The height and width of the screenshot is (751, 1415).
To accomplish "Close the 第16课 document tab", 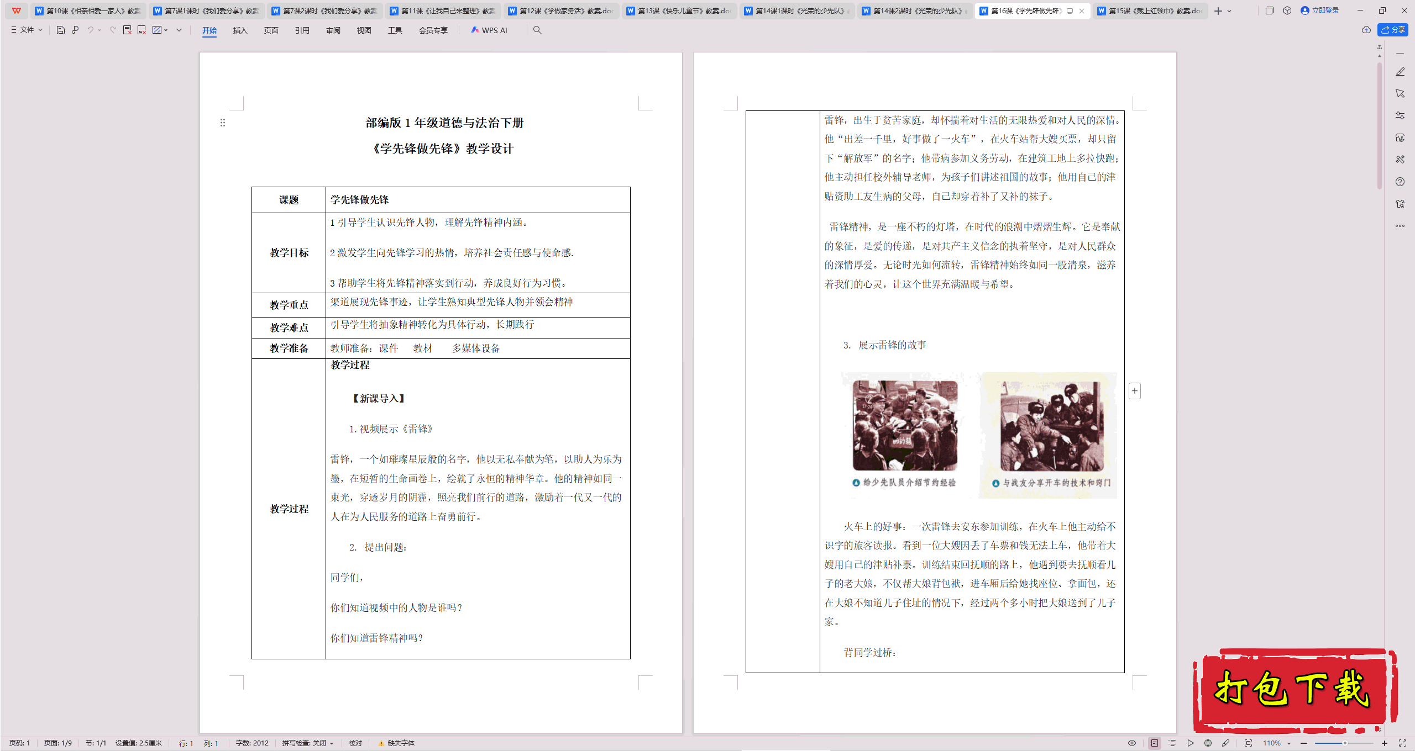I will 1082,11.
